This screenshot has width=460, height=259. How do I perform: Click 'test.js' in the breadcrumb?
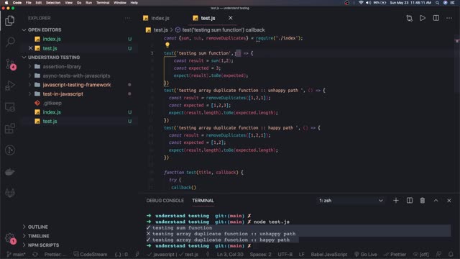pos(160,30)
